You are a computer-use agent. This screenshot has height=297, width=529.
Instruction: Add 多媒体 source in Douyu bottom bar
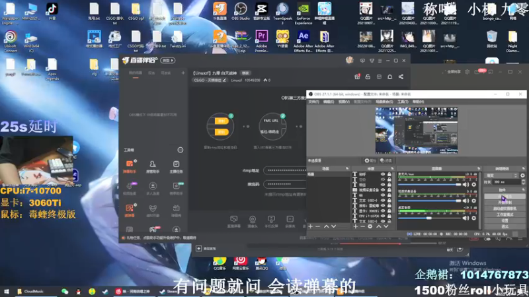pyautogui.click(x=290, y=222)
